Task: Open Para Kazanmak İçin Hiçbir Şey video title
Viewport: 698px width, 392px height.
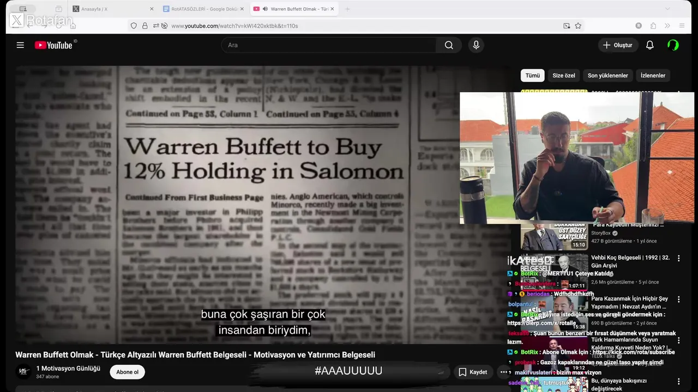Action: coord(630,303)
